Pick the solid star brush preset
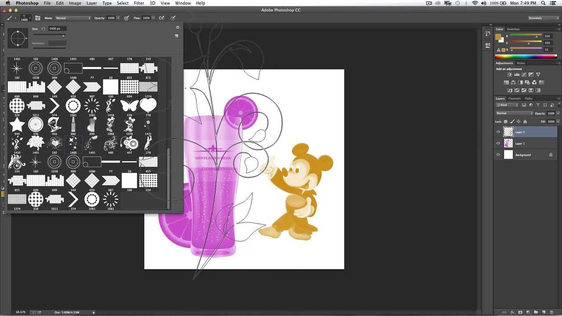This screenshot has height=316, width=562. (x=17, y=124)
